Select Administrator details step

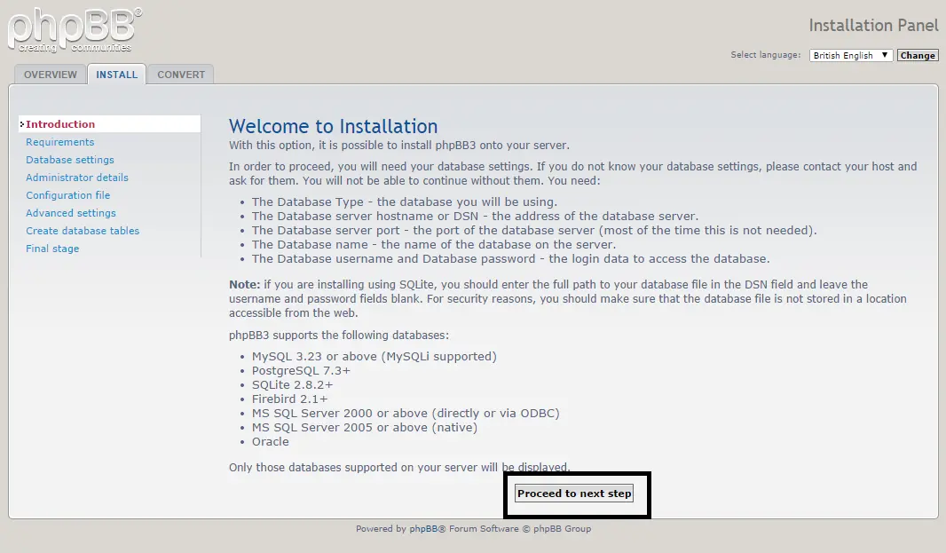76,178
